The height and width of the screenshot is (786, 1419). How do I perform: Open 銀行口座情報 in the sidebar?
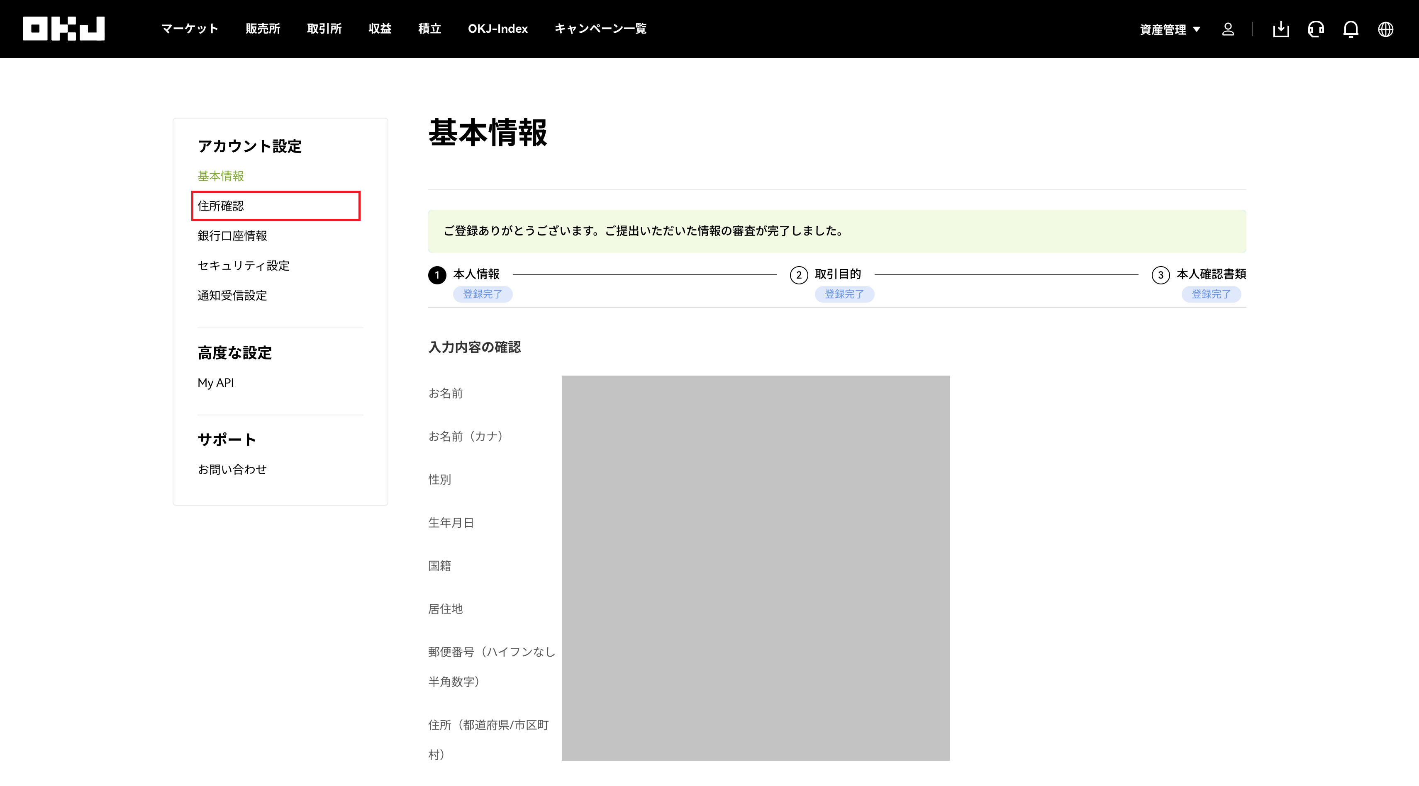click(232, 235)
